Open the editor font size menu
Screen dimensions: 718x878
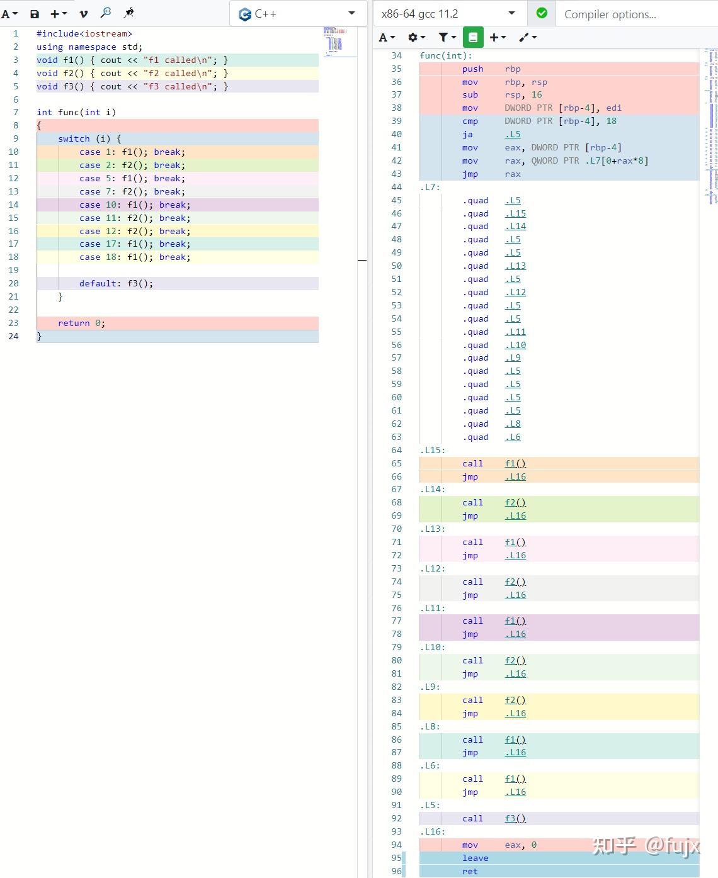(x=9, y=13)
